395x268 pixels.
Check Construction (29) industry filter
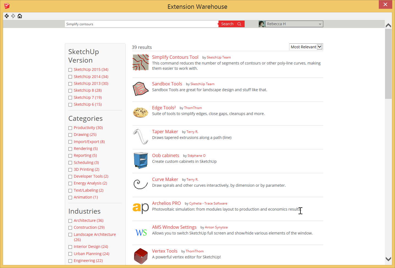(x=70, y=228)
